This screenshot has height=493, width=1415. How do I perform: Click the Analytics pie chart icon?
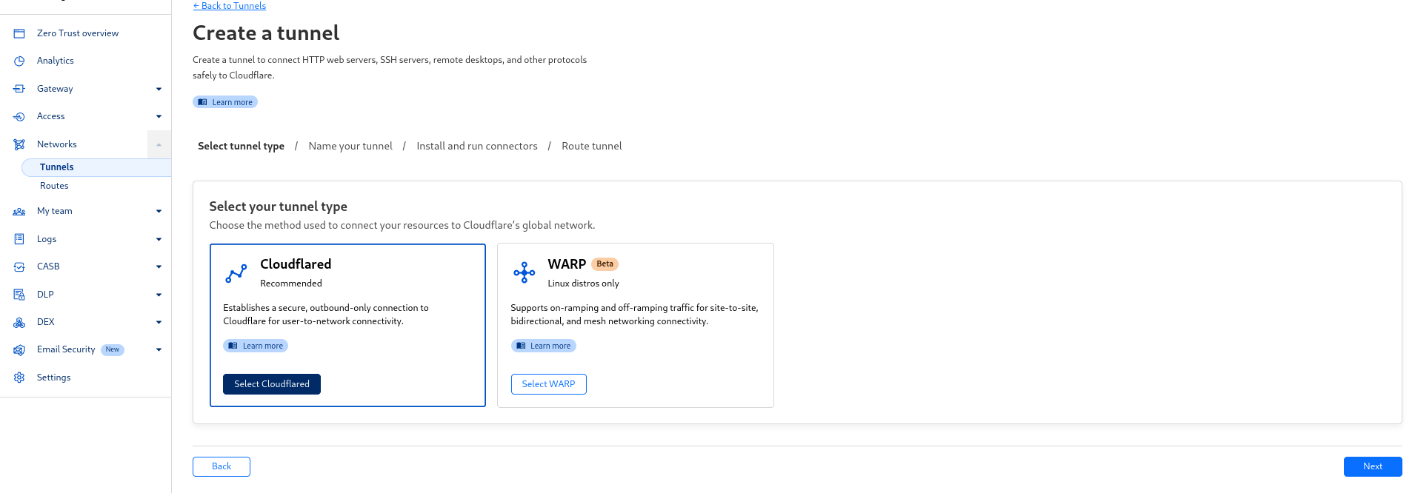pos(19,61)
